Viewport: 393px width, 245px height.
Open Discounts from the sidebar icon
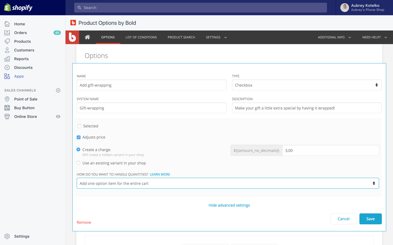coord(7,68)
